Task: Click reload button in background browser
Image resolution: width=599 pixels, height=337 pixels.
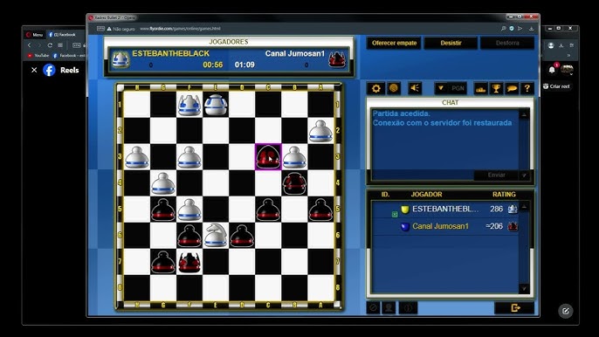Action: coord(50,45)
